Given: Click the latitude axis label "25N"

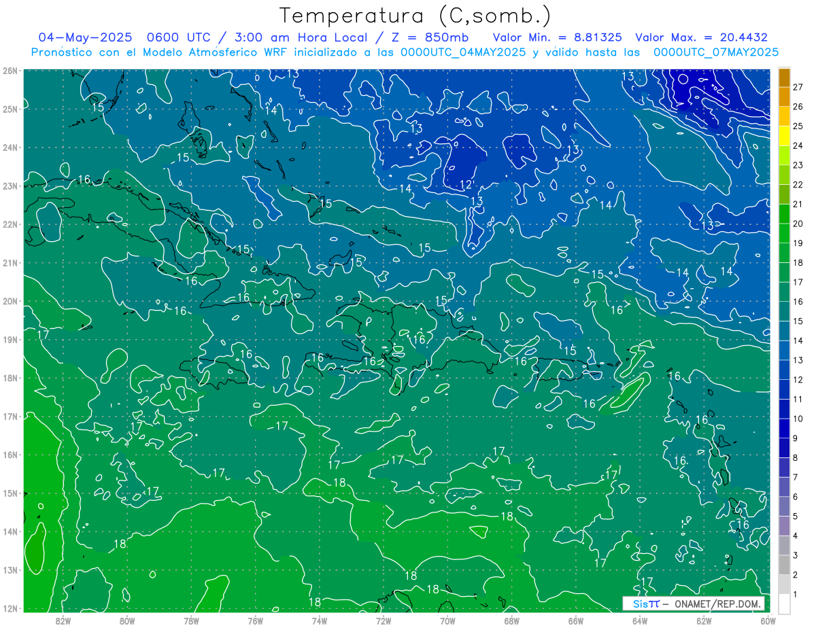Looking at the screenshot, I should click(x=10, y=109).
